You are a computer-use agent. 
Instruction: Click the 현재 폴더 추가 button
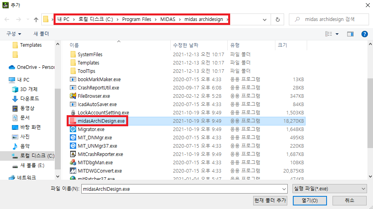tap(270, 200)
